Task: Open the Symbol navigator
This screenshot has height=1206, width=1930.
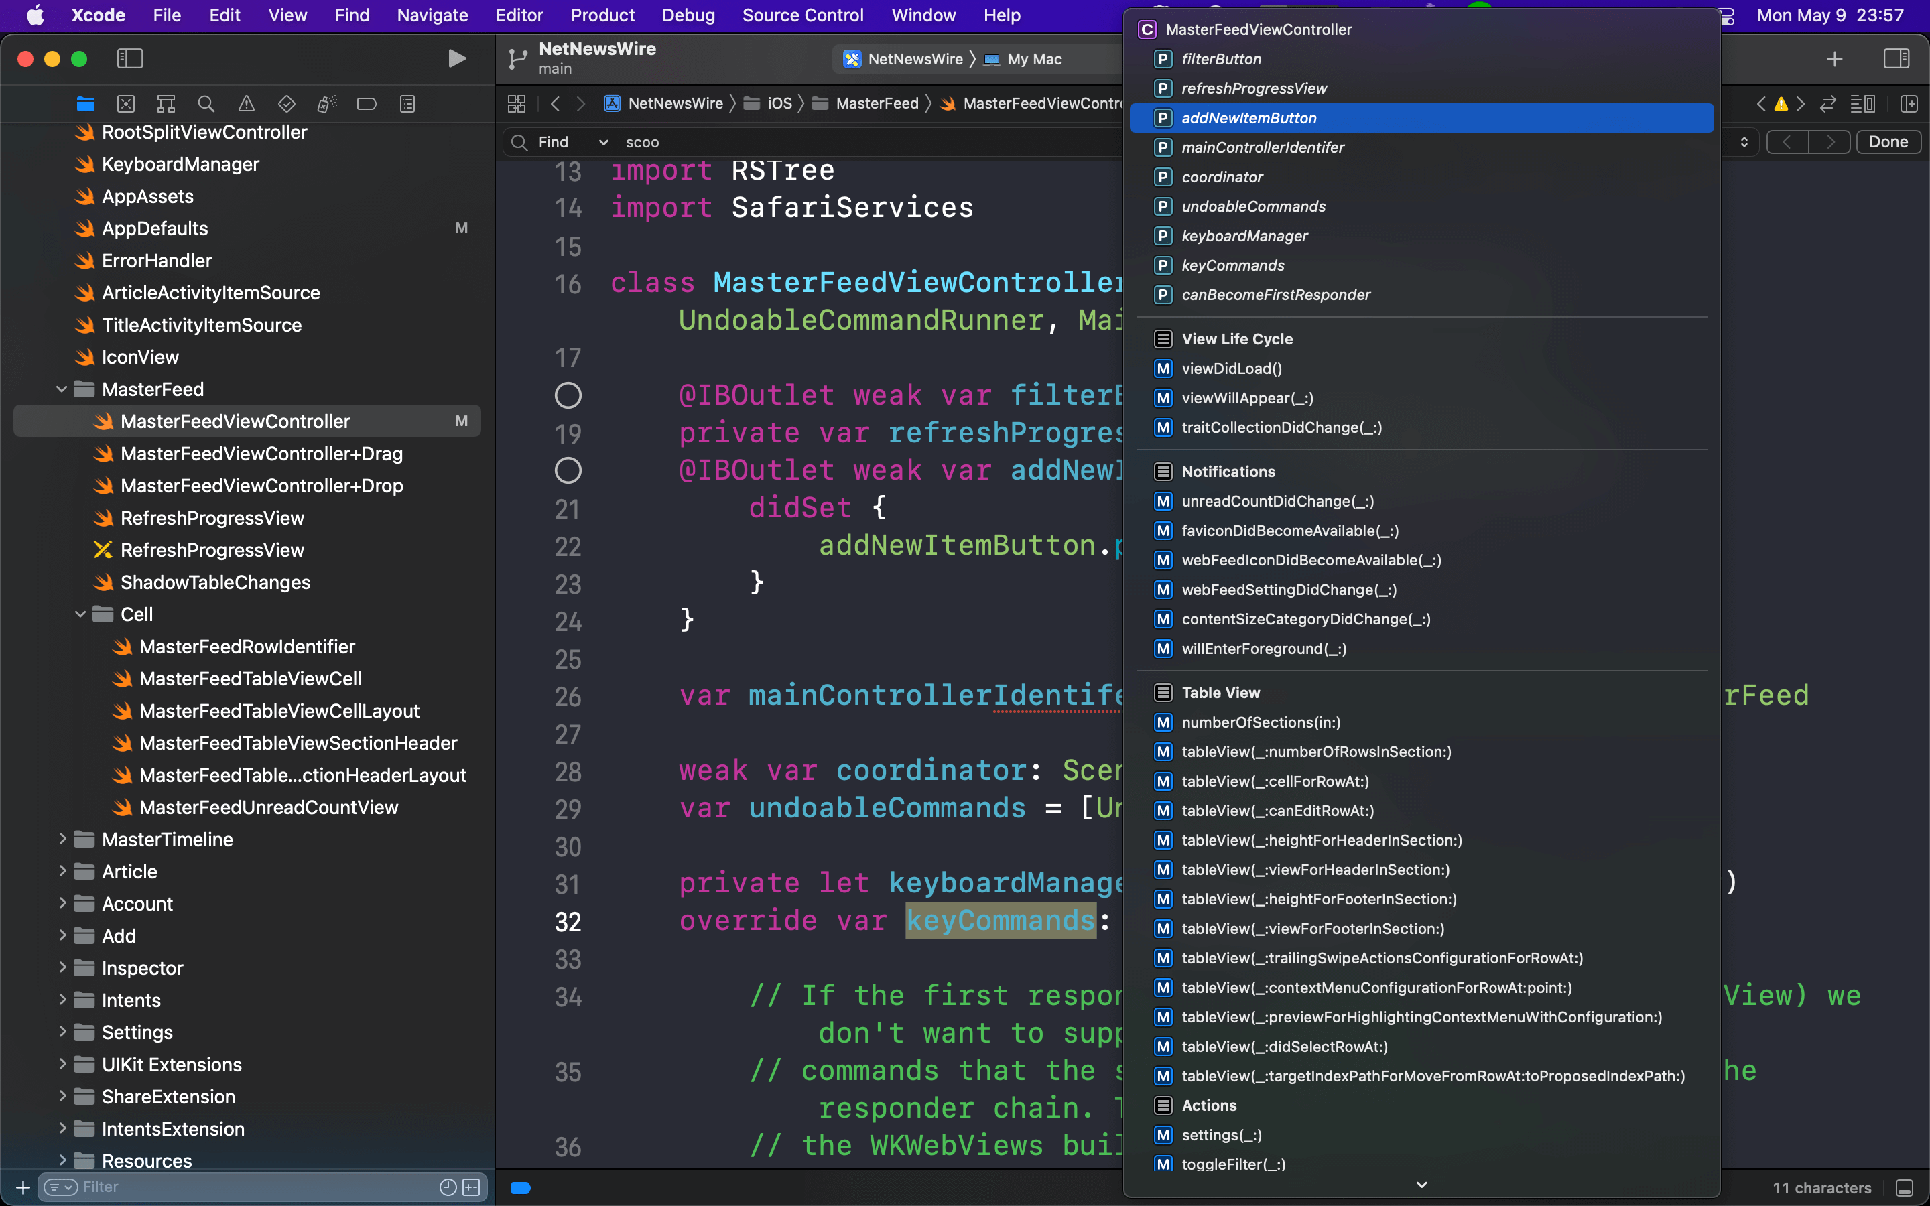Action: coord(166,104)
